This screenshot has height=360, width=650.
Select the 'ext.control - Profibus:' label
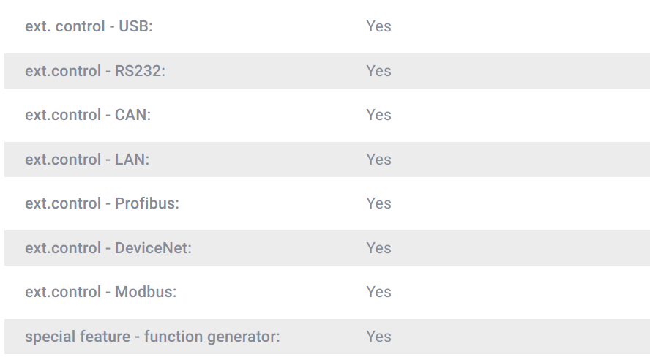[102, 203]
